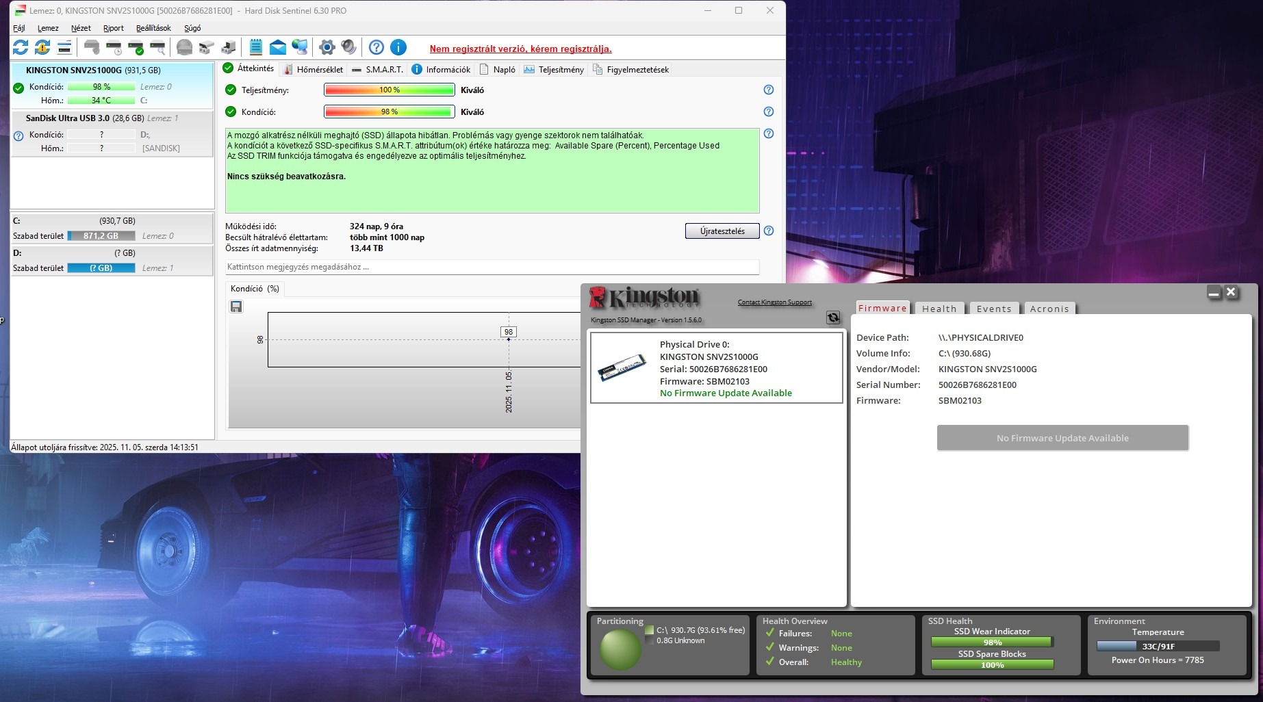Click the SSD Spare Blocks 100% bar
The height and width of the screenshot is (702, 1263).
[992, 665]
